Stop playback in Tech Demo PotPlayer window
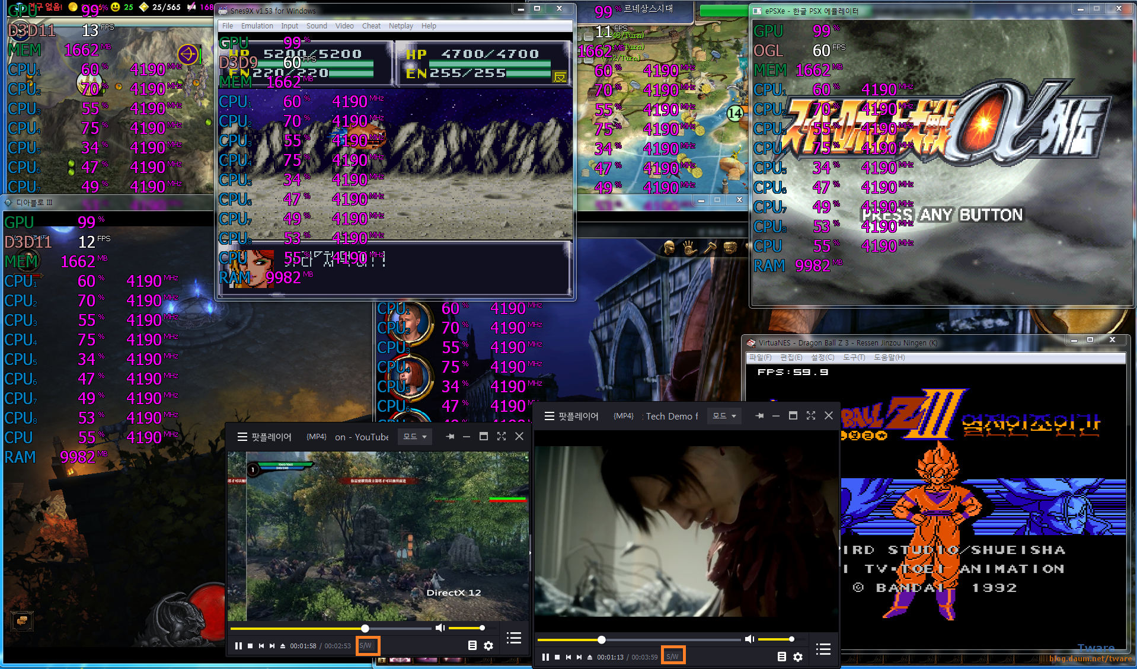This screenshot has width=1137, height=669. [x=557, y=657]
